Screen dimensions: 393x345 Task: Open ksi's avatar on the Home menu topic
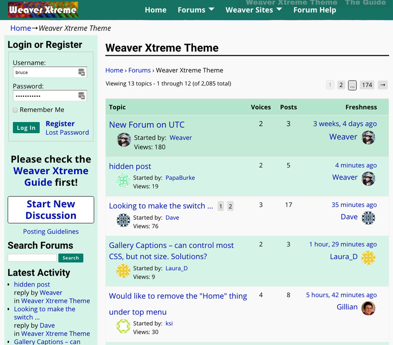point(123,326)
